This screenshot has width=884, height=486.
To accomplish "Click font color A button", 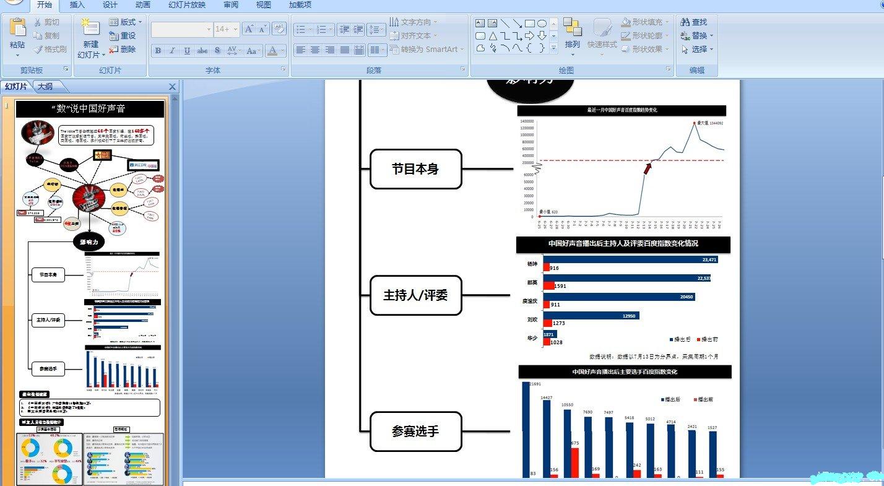I will coord(272,51).
